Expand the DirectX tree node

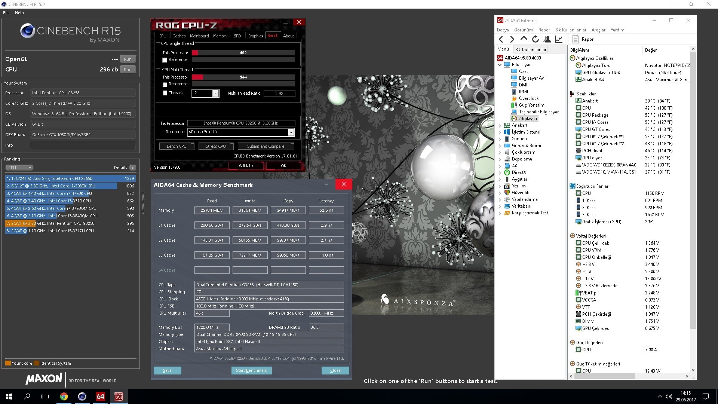(500, 172)
